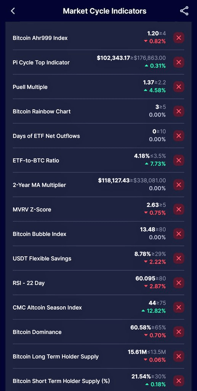This screenshot has width=197, height=391.
Task: Remove Days of ETF Net Outflows indicator
Action: 179,136
